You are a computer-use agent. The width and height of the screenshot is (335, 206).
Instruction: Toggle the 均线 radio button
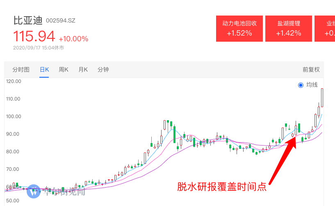[301, 85]
